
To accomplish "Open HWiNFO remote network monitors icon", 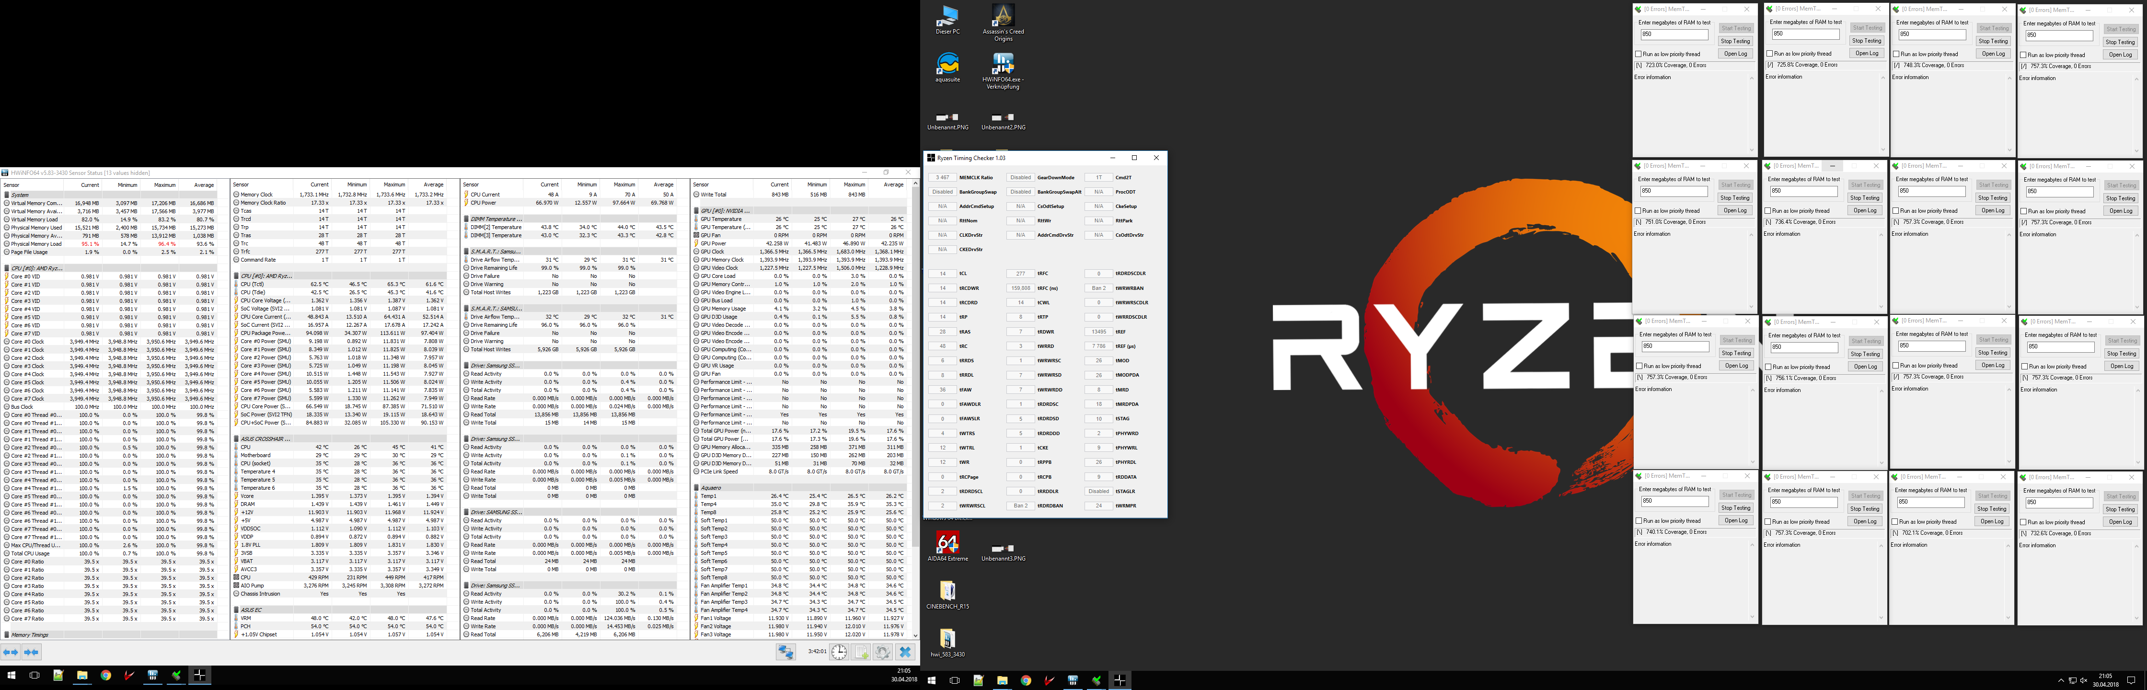I will point(786,653).
